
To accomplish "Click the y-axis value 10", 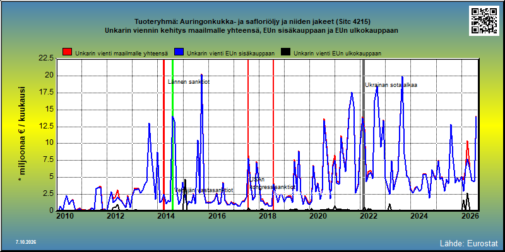I will pos(49,143).
